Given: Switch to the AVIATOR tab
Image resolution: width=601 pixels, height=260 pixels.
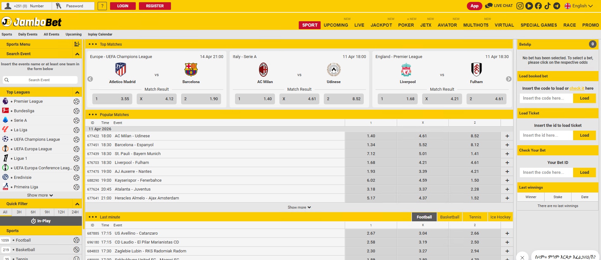Looking at the screenshot, I should 447,25.
